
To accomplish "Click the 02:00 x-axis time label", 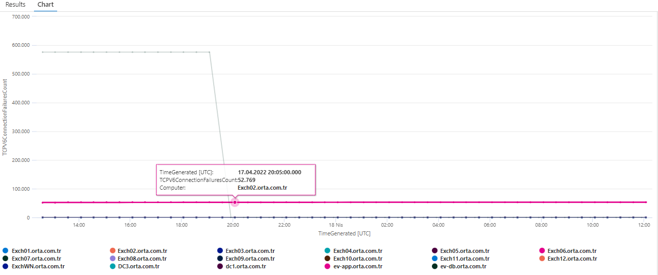I will point(387,225).
